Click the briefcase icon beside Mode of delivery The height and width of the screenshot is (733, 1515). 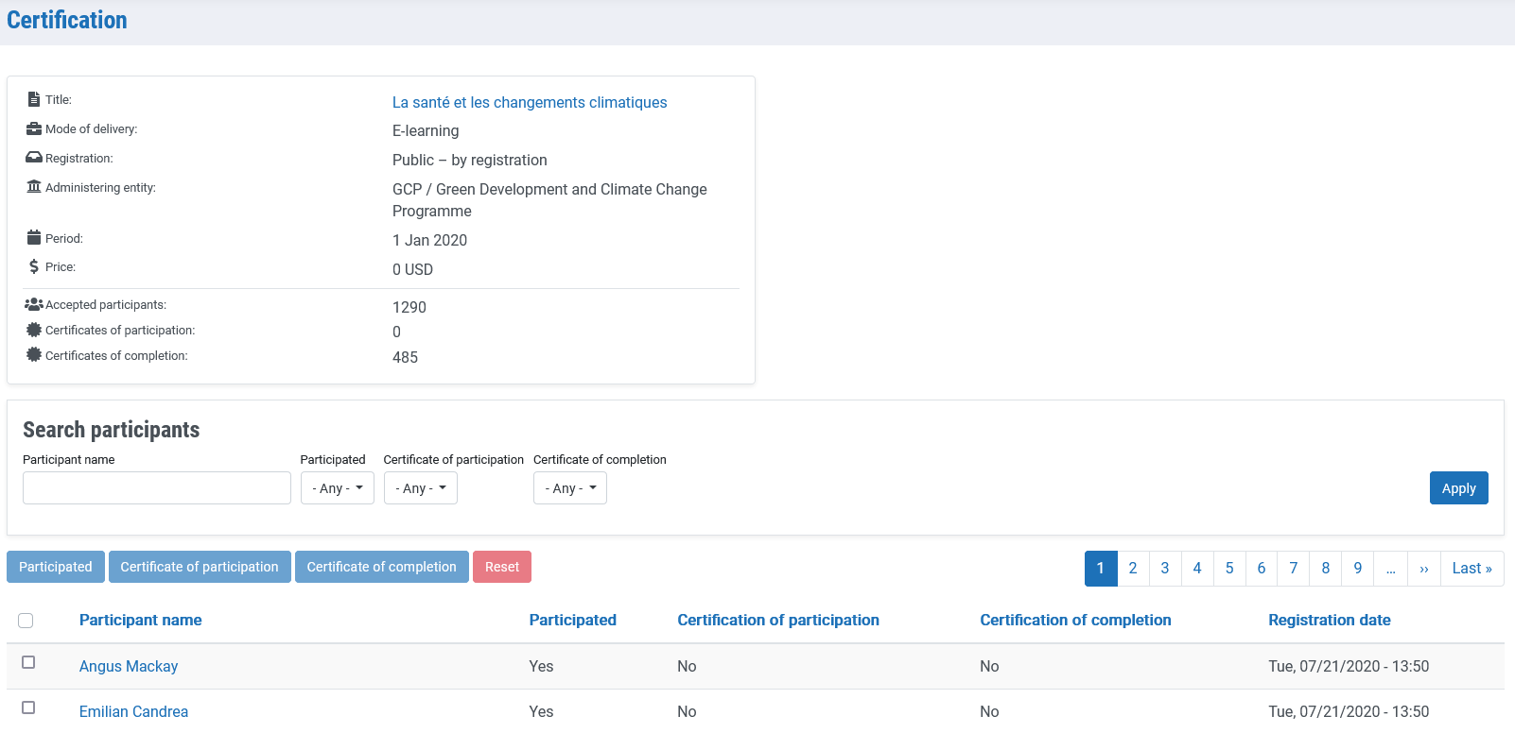[34, 128]
